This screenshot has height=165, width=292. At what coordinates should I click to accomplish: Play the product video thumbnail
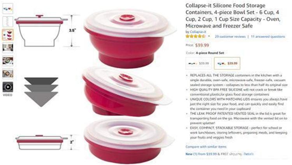point(8,87)
